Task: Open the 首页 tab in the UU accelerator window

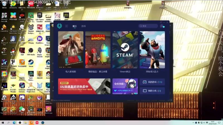Action: 74,26
